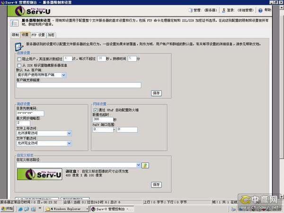Toggle 从 SSH 标识里隐藏服务器信息 checkbox
284x213 pixels.
pyautogui.click(x=18, y=65)
